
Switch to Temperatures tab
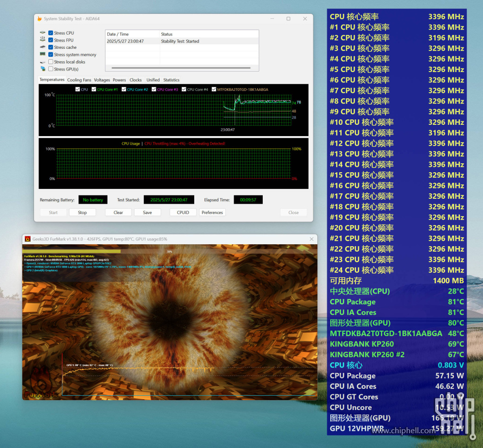pyautogui.click(x=52, y=79)
